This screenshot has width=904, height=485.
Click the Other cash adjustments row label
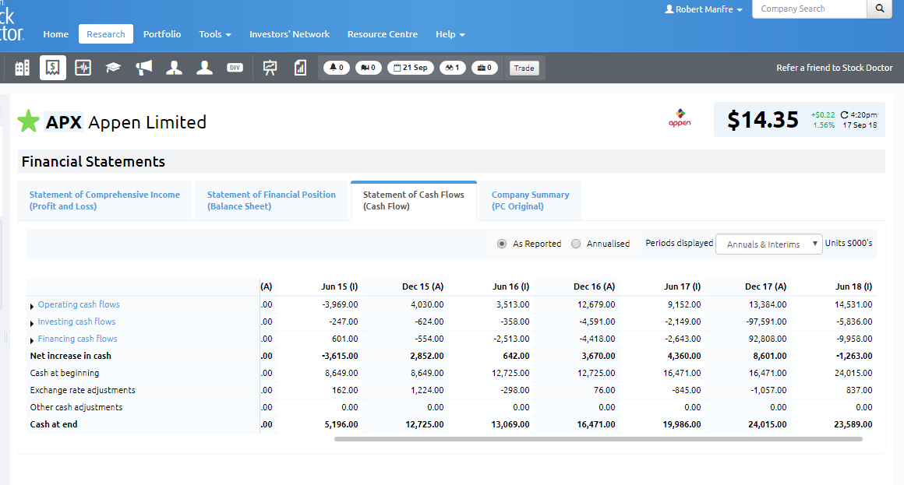(76, 408)
